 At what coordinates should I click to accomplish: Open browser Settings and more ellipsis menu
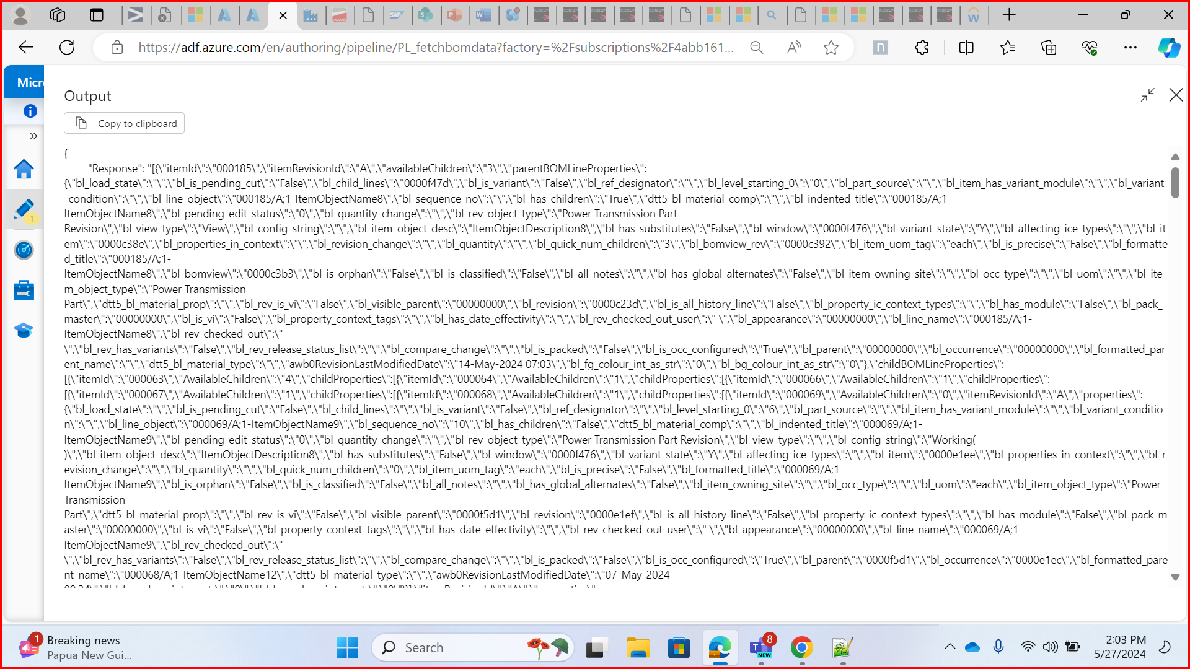click(x=1130, y=48)
